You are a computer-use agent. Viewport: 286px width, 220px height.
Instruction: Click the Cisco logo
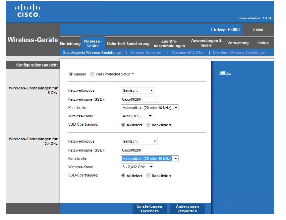click(x=28, y=11)
